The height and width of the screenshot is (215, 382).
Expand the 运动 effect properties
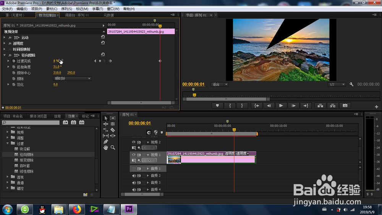coord(4,37)
